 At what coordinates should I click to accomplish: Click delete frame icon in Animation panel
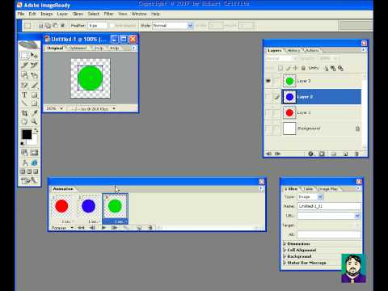click(150, 228)
